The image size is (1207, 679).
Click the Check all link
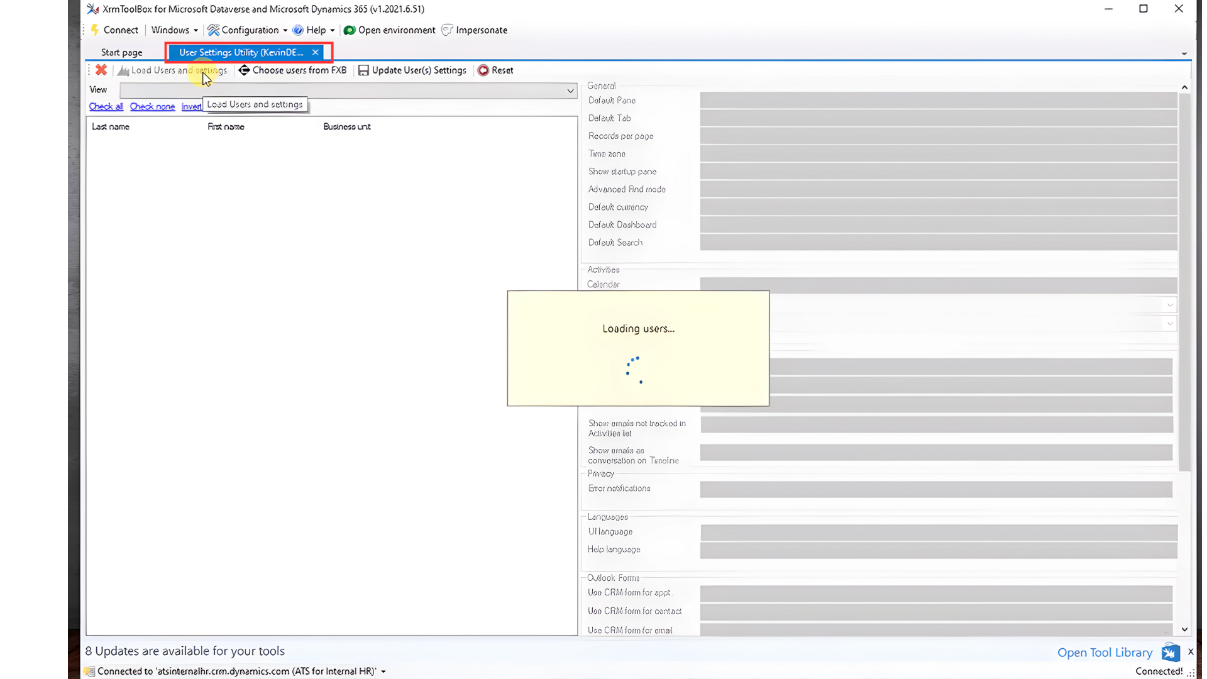106,106
